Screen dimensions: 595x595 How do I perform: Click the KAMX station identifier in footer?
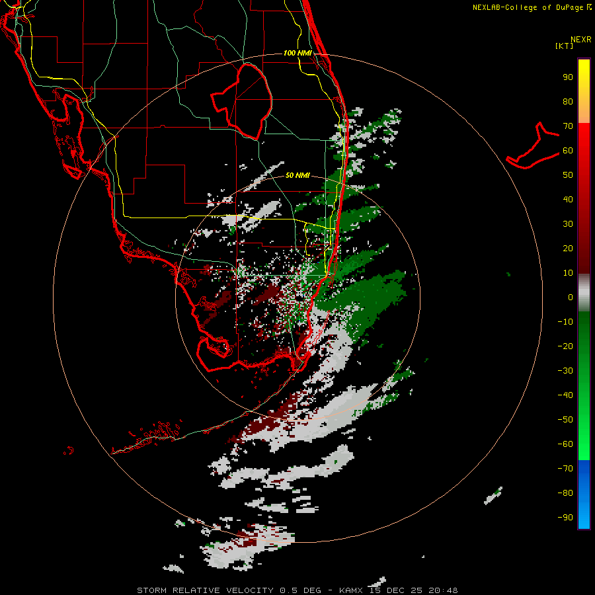351,590
